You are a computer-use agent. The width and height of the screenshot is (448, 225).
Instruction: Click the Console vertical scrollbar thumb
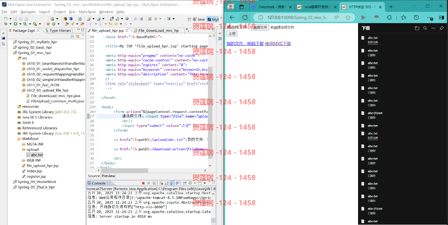[213, 220]
